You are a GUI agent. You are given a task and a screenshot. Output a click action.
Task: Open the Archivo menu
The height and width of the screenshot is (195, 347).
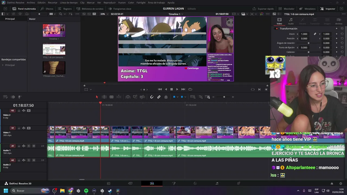[x=31, y=2]
